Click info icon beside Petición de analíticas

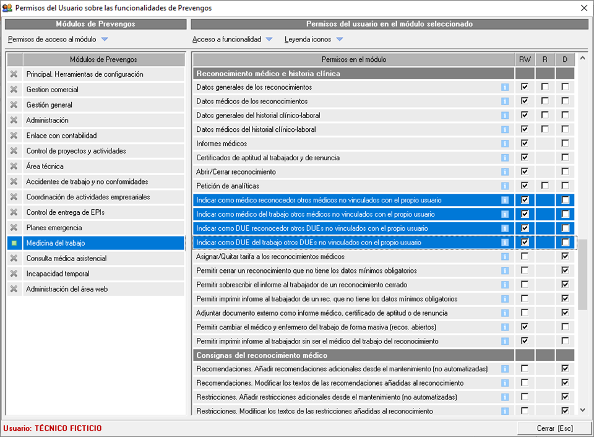tap(505, 186)
